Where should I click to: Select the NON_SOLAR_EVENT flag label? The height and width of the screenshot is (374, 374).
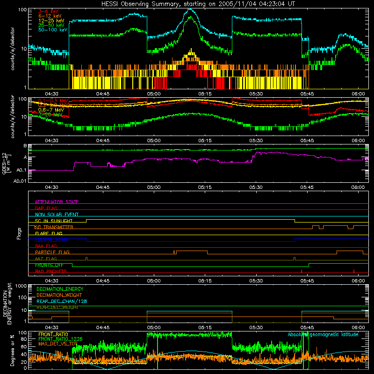point(57,215)
